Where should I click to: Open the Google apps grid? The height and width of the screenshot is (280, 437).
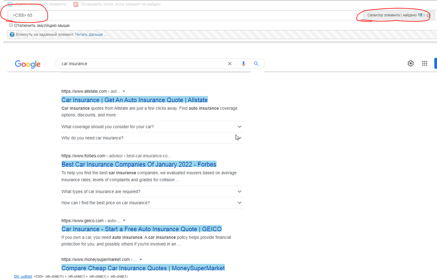pos(425,63)
